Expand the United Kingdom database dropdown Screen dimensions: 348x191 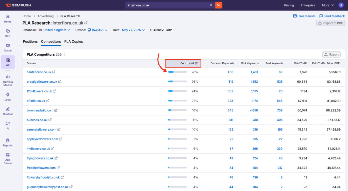click(x=57, y=30)
